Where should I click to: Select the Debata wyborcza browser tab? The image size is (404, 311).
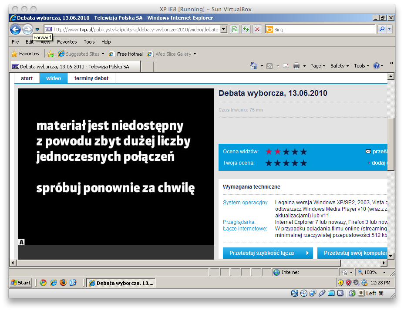tap(75, 67)
